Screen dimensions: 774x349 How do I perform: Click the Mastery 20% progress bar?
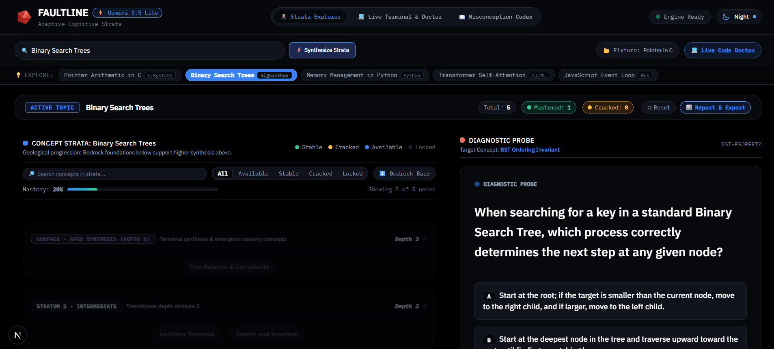click(142, 189)
